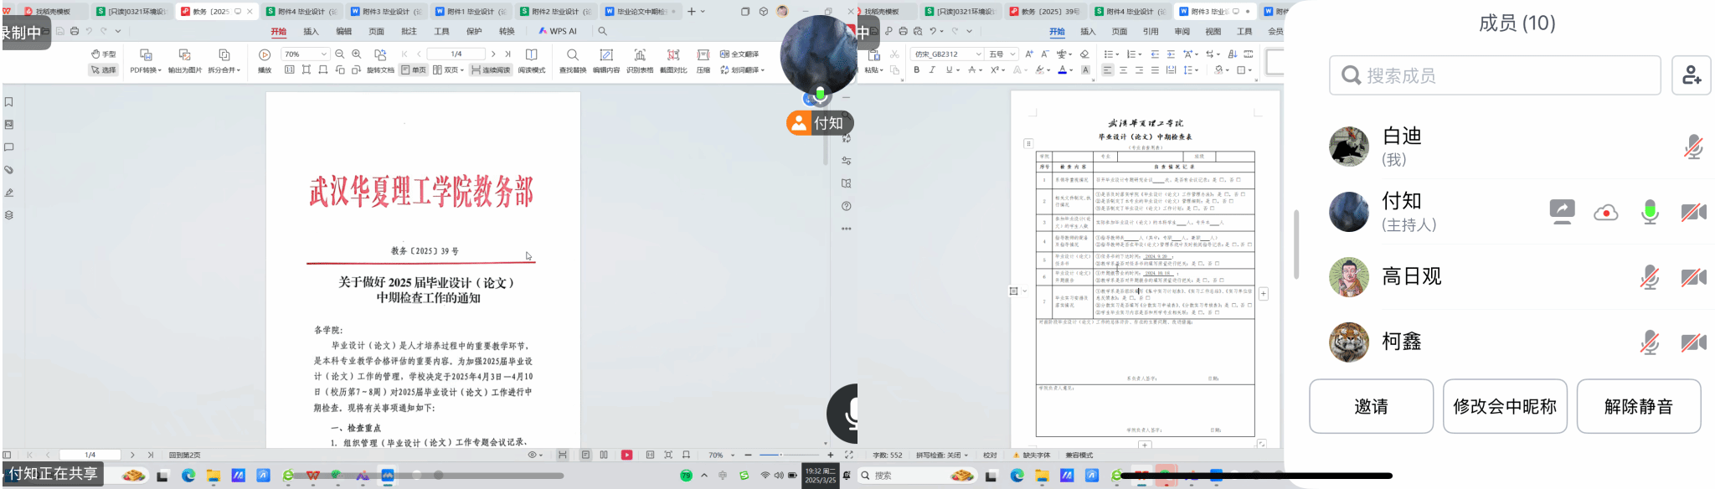The width and height of the screenshot is (1715, 489).
Task: Click the 1/4 page number field in PDF toolbar
Action: coord(456,54)
